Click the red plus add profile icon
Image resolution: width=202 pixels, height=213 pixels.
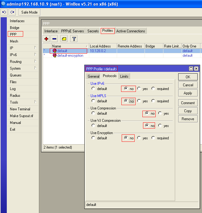[x=46, y=39]
